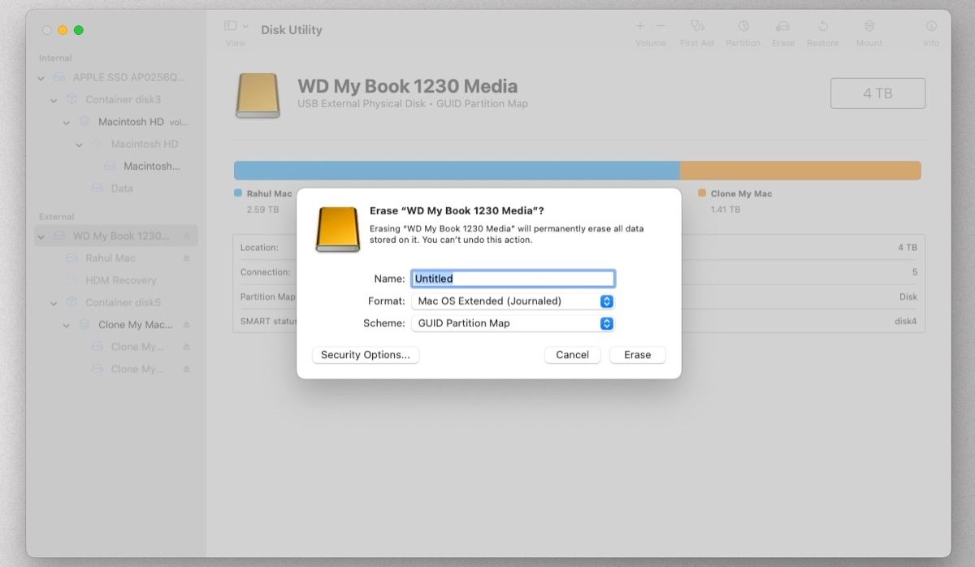Click the 4 TB capacity box

pos(877,93)
